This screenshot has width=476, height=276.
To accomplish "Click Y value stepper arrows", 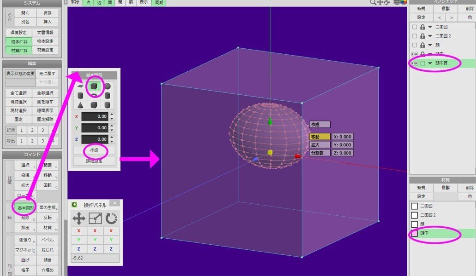I will click(x=112, y=128).
